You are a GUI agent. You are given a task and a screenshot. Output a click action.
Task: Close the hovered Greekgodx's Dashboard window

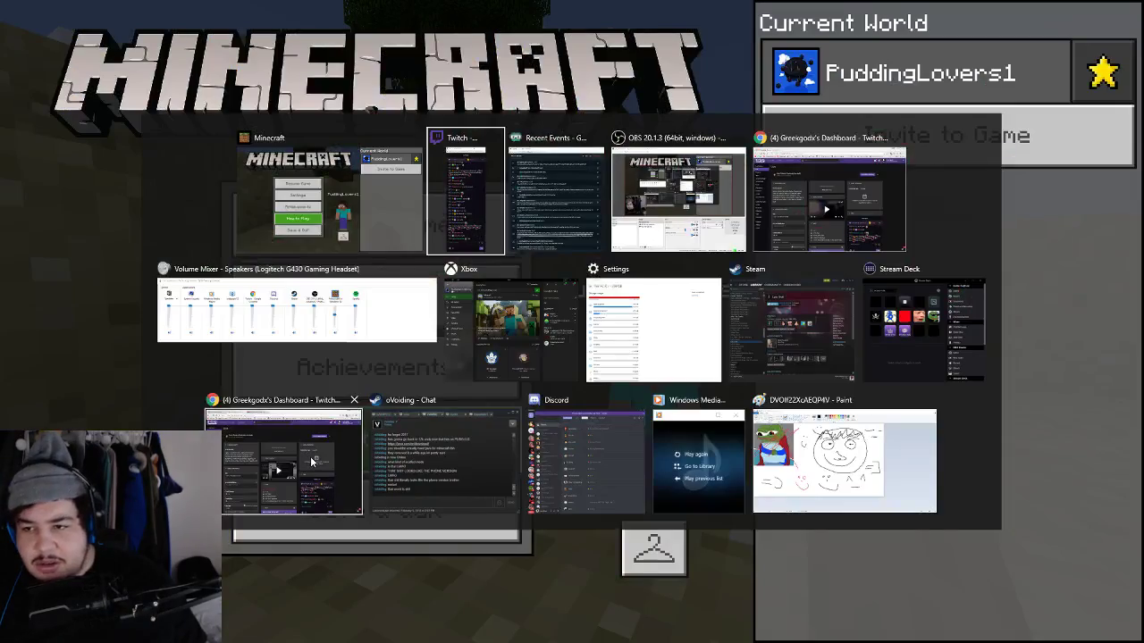(354, 400)
